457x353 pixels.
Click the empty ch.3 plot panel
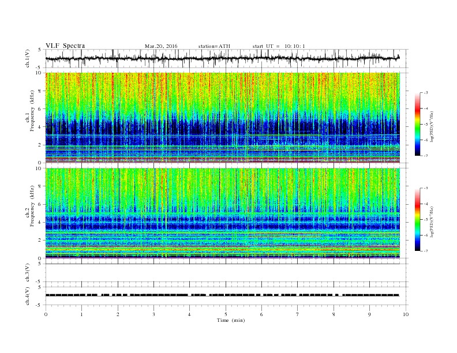pos(227,273)
